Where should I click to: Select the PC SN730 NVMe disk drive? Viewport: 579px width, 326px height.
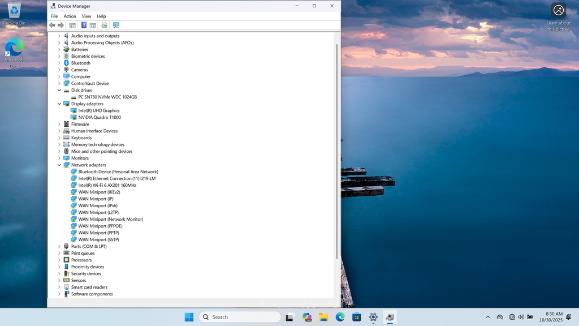pyautogui.click(x=107, y=97)
